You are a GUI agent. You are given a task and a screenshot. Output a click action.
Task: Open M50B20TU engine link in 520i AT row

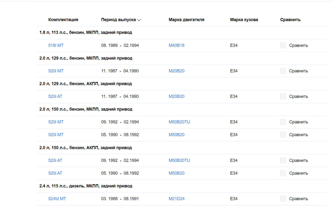coord(179,161)
